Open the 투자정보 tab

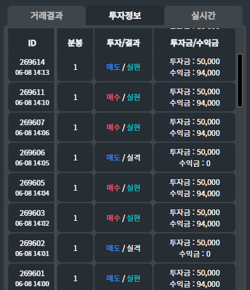click(x=125, y=16)
